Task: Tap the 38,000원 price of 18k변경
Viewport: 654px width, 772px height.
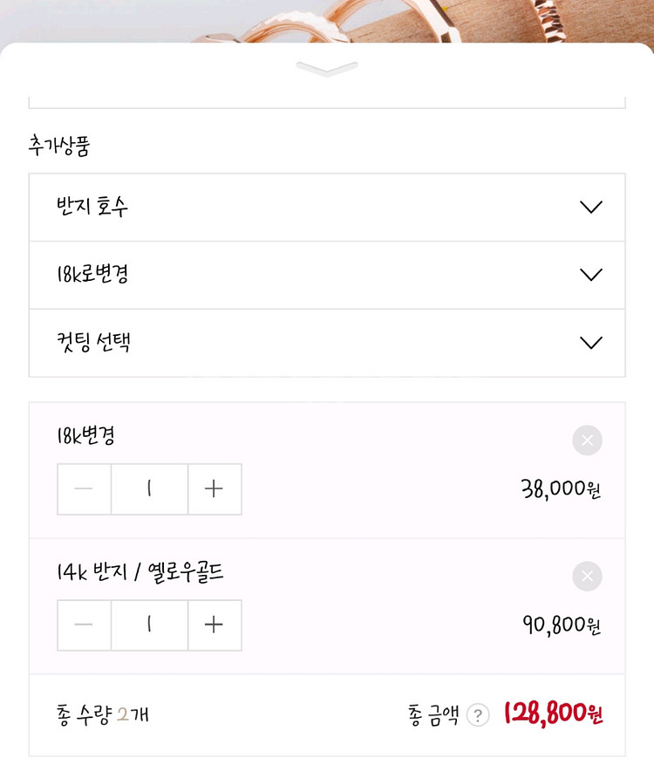Action: [561, 489]
